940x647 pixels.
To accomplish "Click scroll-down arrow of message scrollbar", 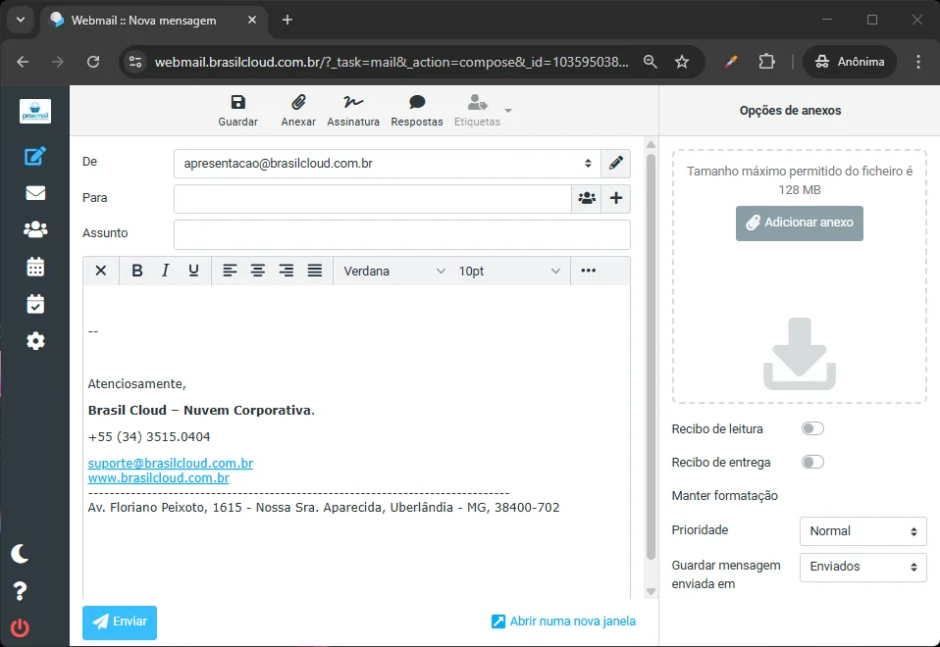I will point(652,591).
